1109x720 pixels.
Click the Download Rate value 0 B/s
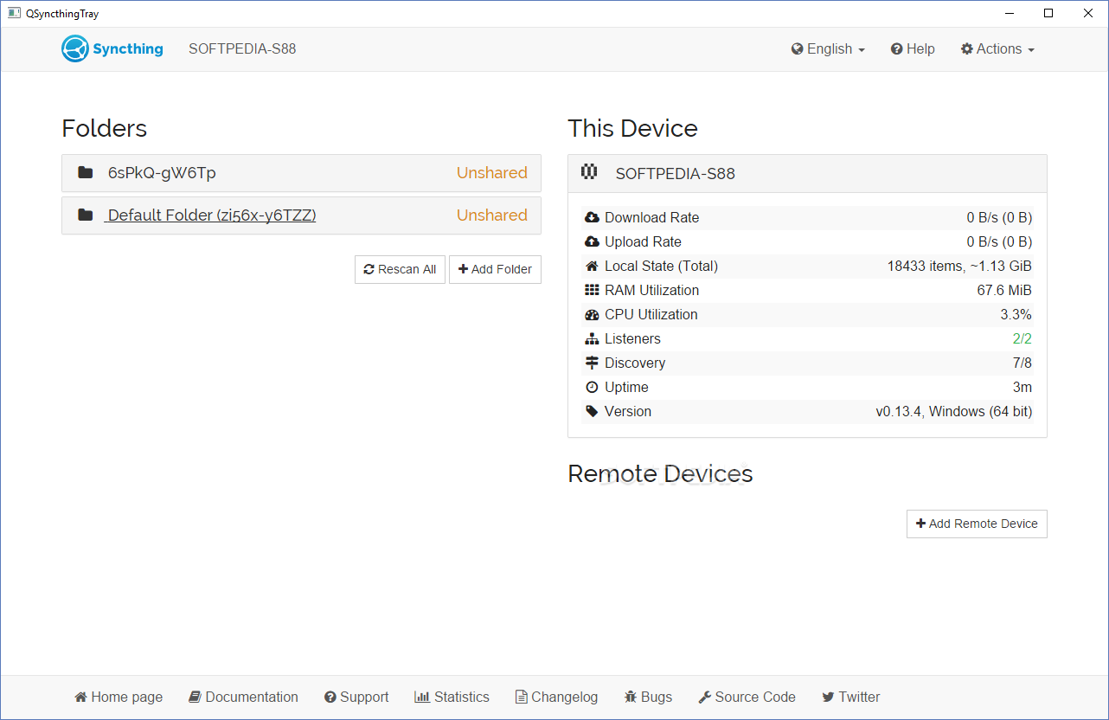999,217
